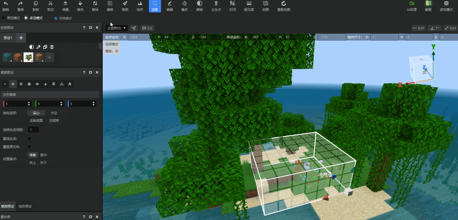Duplicate the material preset with copy icon
The width and height of the screenshot is (458, 220).
(45, 47)
